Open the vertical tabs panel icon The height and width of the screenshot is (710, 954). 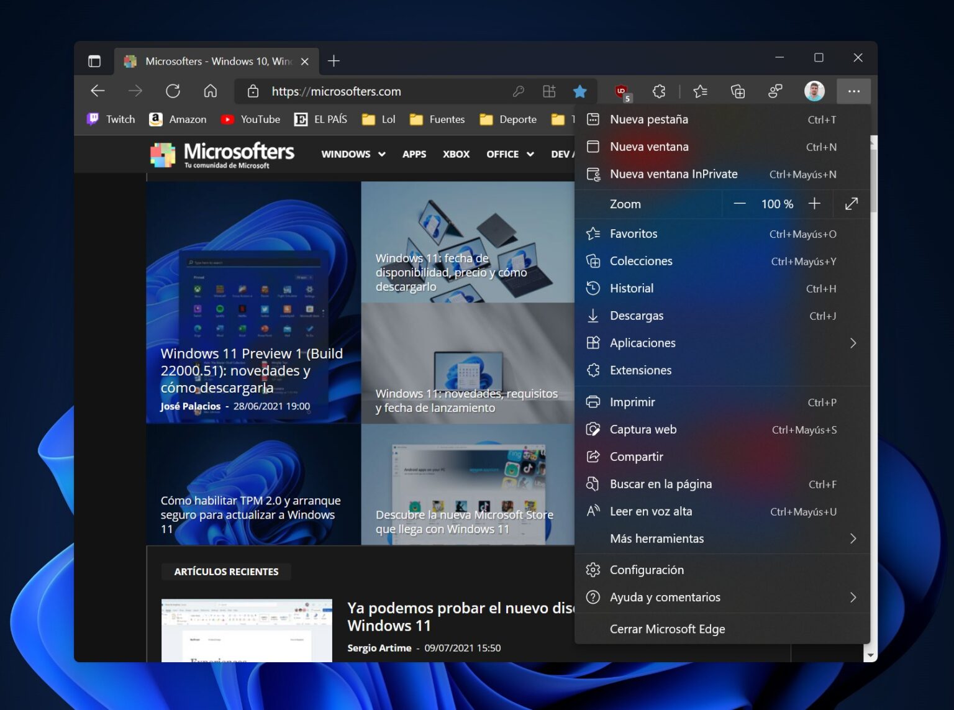point(94,61)
